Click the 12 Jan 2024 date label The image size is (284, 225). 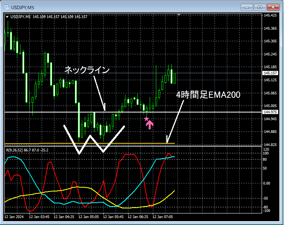(x=14, y=217)
